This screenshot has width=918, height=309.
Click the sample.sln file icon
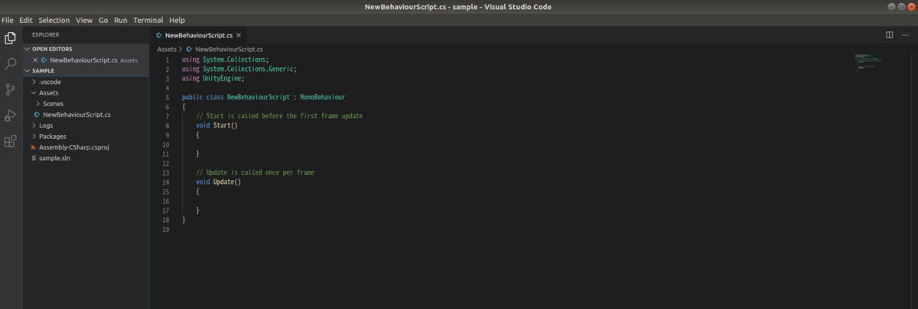point(34,158)
